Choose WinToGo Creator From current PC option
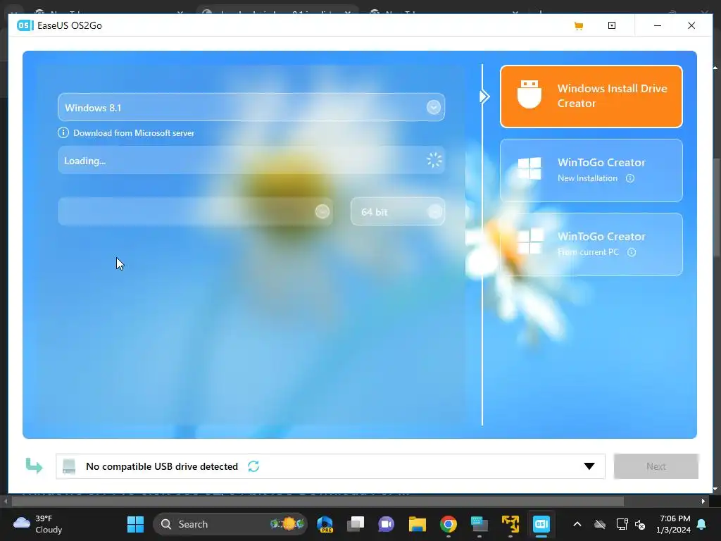Viewport: 721px width, 541px height. click(591, 244)
